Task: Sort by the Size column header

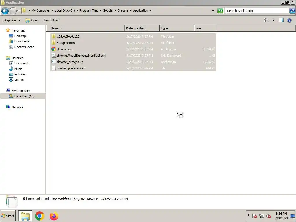Action: click(206, 28)
